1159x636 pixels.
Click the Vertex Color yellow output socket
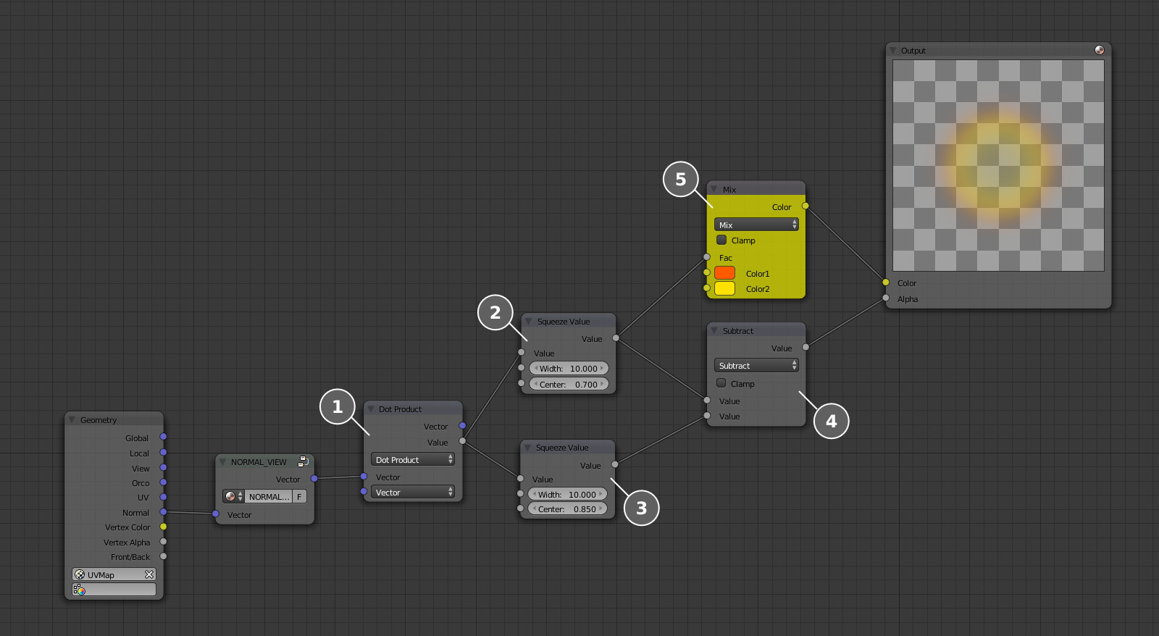[163, 527]
